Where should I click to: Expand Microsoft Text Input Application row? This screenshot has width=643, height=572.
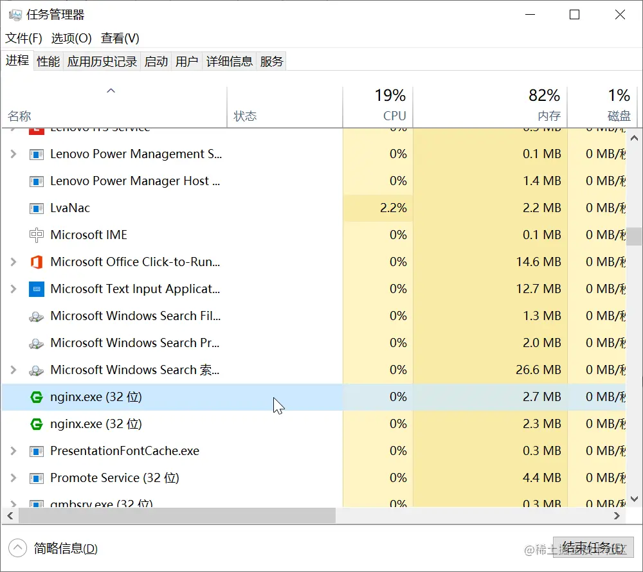point(13,289)
